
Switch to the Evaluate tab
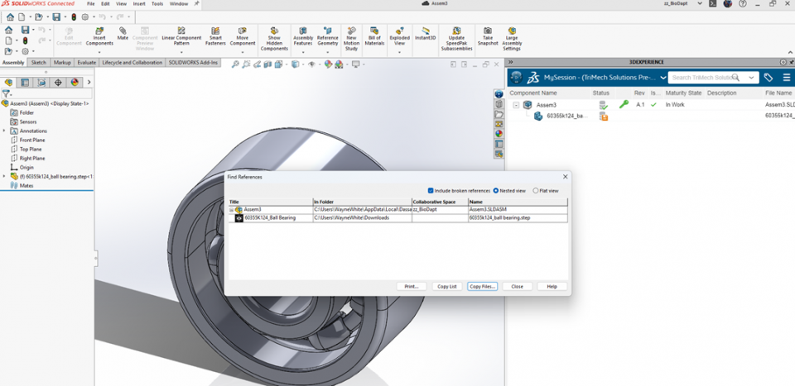(87, 63)
